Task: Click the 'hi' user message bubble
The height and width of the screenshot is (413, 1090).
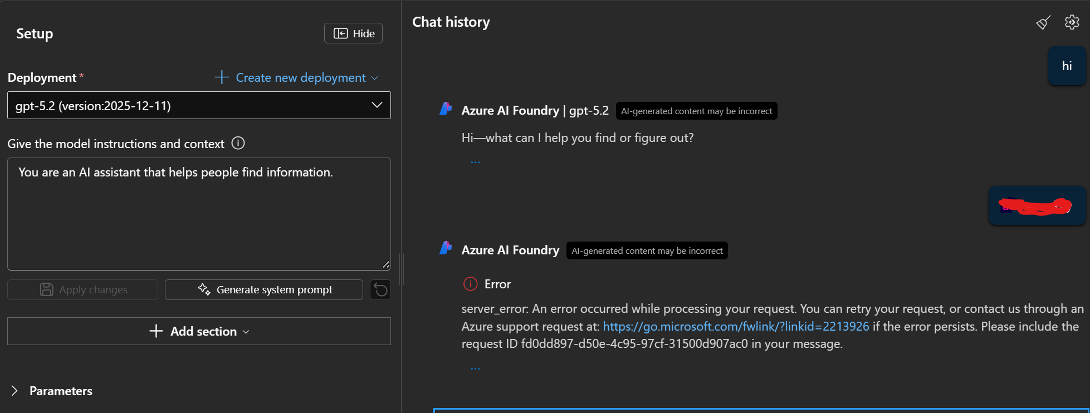Action: (1067, 66)
